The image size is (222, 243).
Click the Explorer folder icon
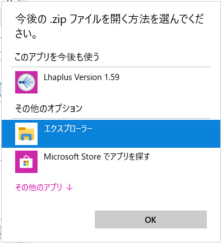26,134
